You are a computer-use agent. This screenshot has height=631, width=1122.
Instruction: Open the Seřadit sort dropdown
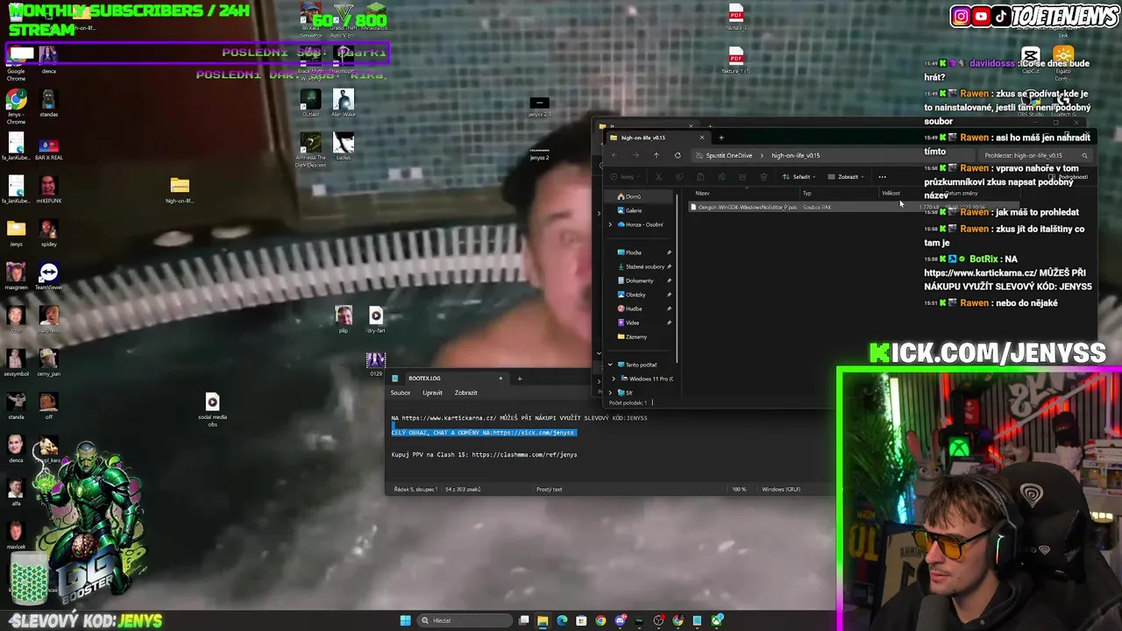pyautogui.click(x=799, y=177)
